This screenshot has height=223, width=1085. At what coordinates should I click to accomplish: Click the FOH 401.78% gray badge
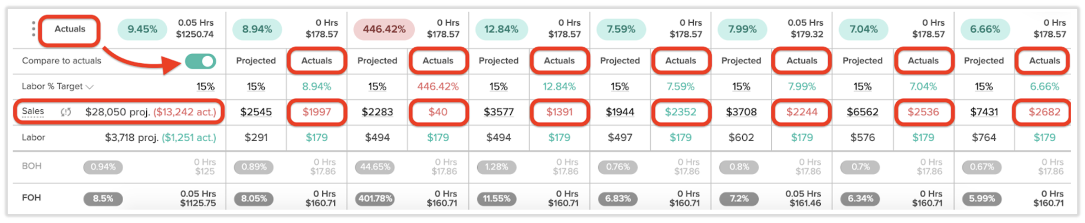(x=375, y=198)
